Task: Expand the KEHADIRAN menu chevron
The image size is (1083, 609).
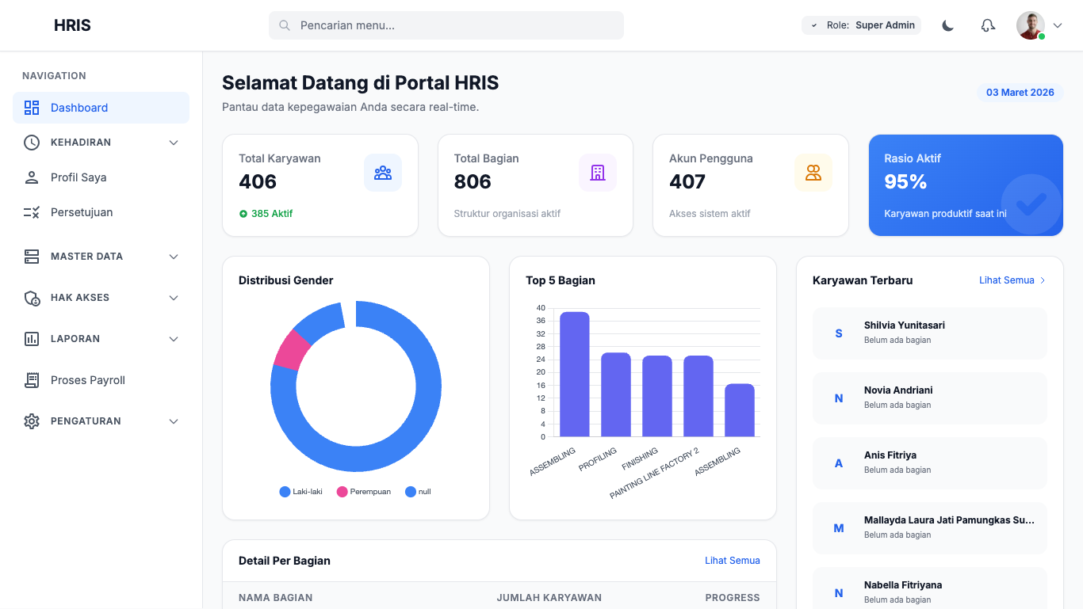Action: pyautogui.click(x=174, y=143)
